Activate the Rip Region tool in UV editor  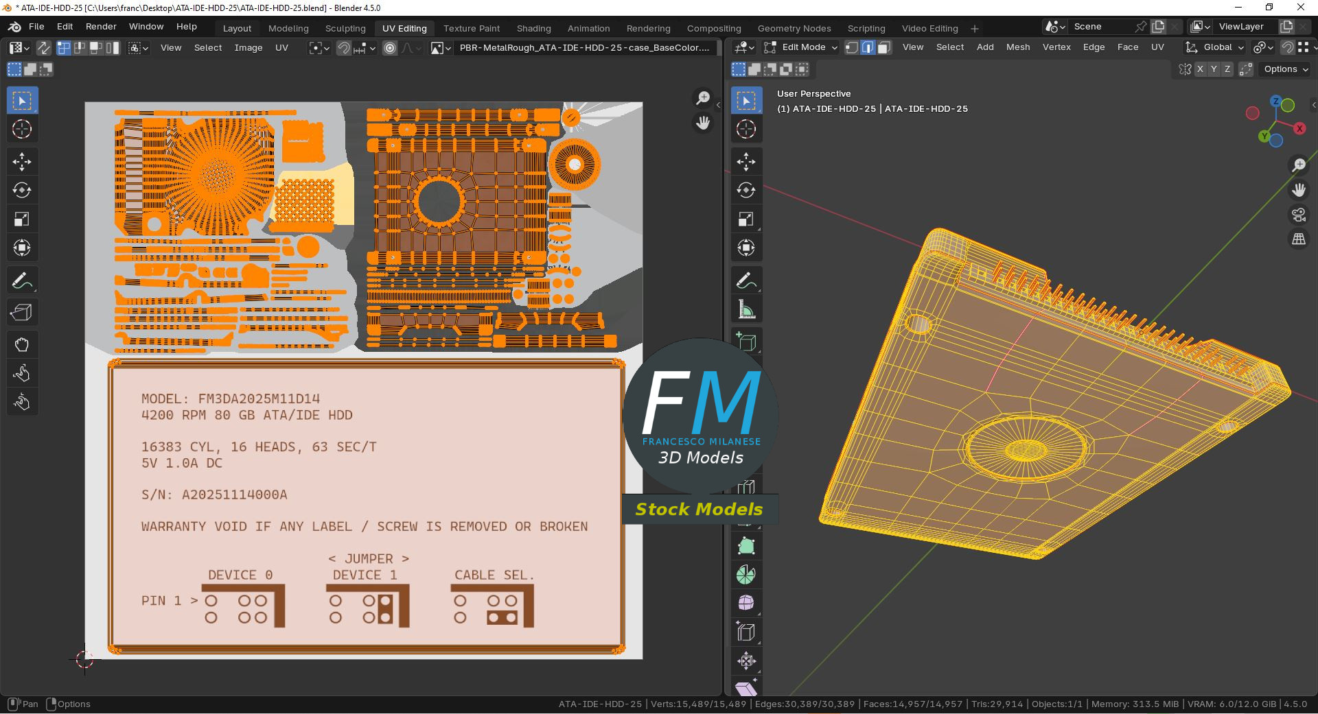click(x=22, y=313)
